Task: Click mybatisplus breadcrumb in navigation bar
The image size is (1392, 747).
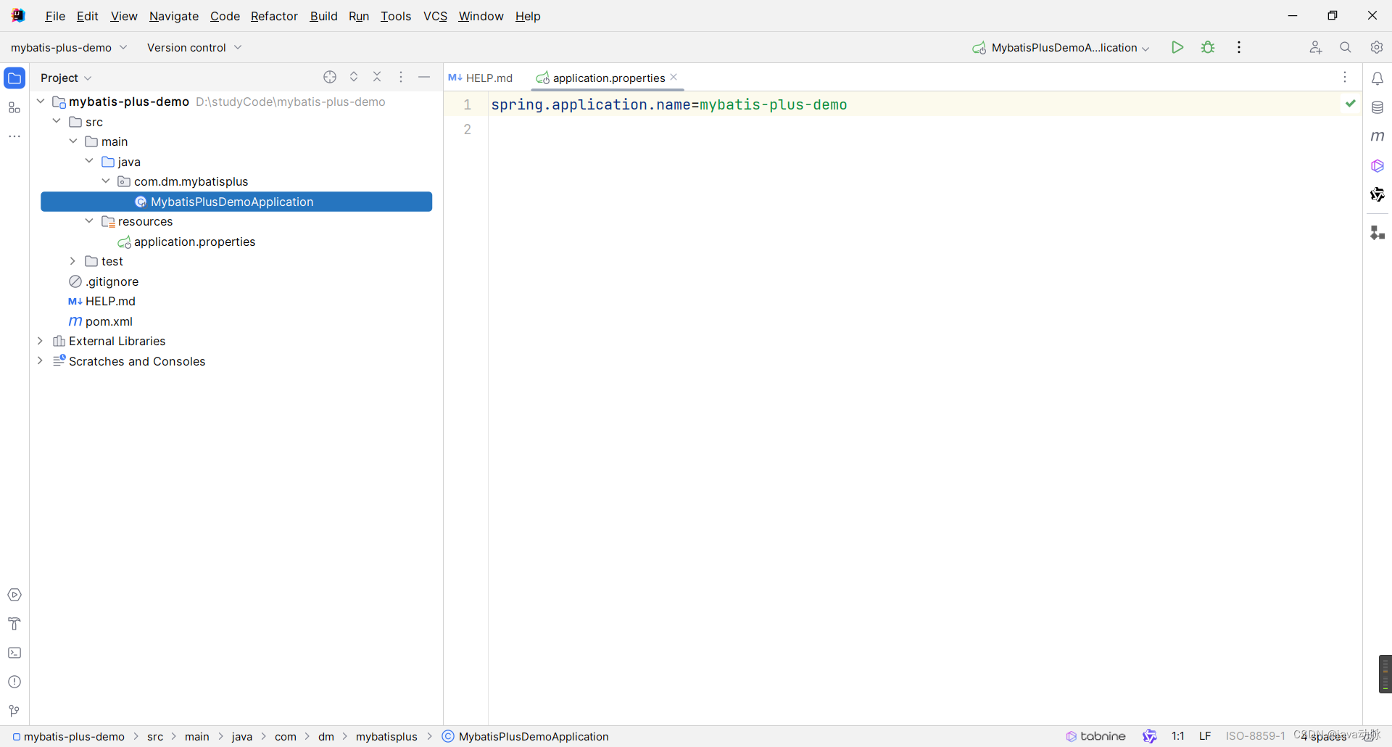Action: 386,736
